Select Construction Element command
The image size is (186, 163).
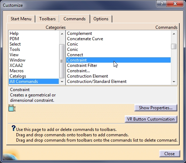click(x=88, y=76)
